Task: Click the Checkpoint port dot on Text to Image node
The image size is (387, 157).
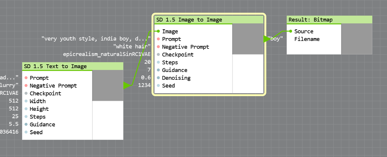Action: coord(26,93)
